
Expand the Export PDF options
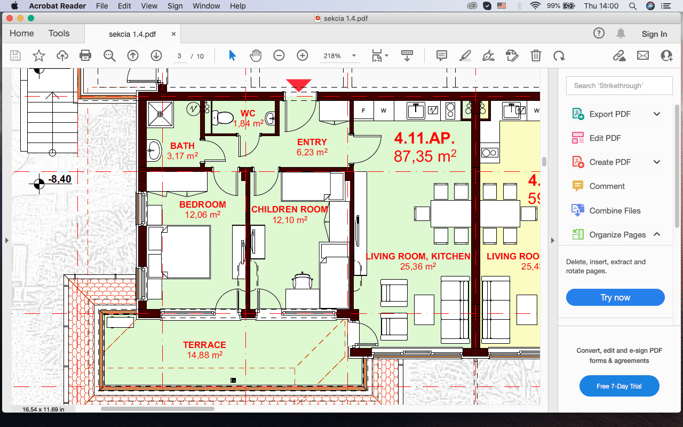657,114
